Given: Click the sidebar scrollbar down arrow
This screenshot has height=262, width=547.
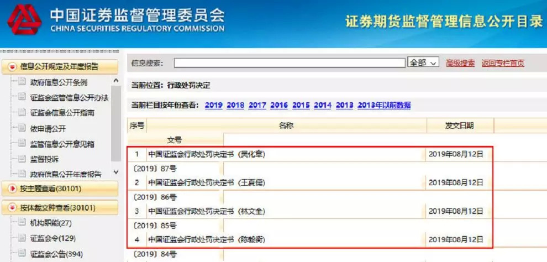Looking at the screenshot, I should click(x=116, y=172).
